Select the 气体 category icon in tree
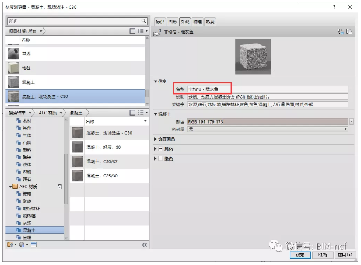 [19, 135]
